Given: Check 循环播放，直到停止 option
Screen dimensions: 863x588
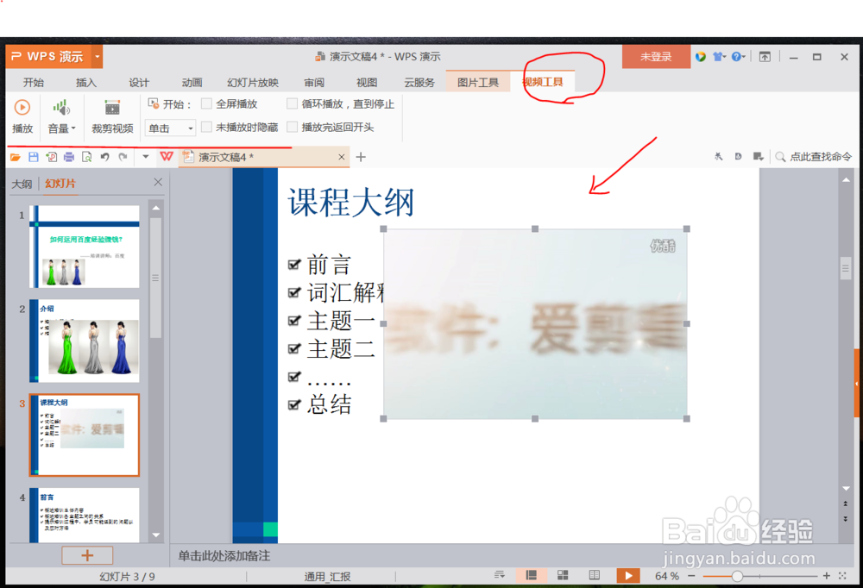Looking at the screenshot, I should tap(292, 103).
